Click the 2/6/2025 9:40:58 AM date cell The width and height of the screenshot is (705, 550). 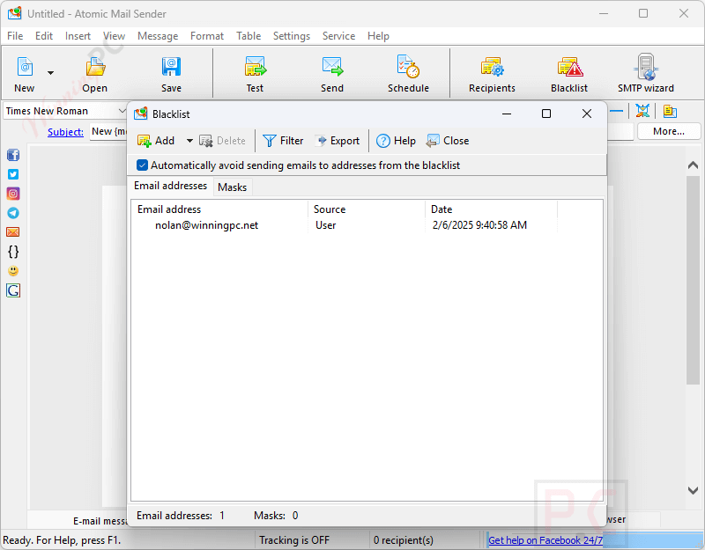(479, 225)
